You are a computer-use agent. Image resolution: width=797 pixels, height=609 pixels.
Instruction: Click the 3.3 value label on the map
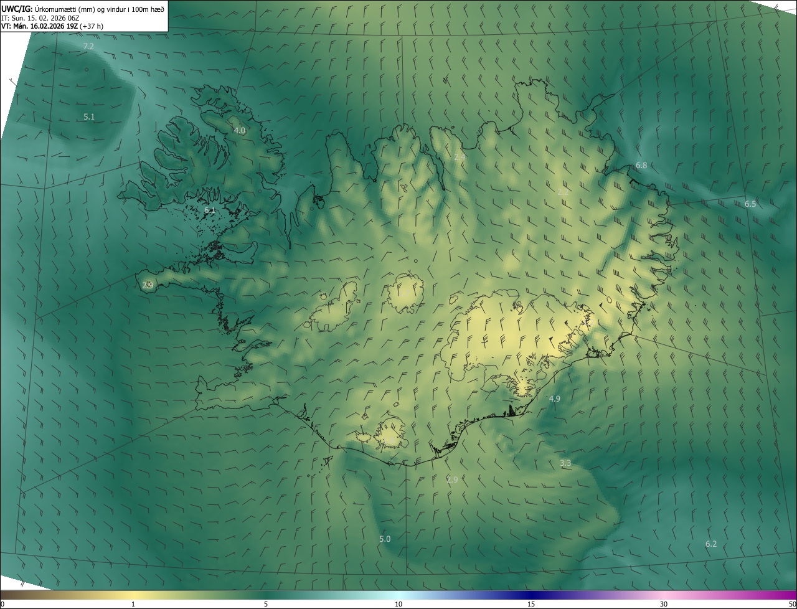pos(565,463)
